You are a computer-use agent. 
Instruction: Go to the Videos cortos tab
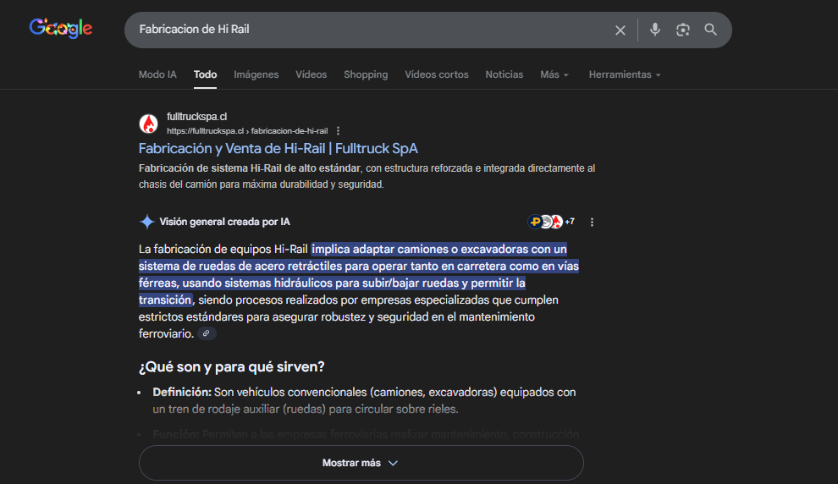436,74
